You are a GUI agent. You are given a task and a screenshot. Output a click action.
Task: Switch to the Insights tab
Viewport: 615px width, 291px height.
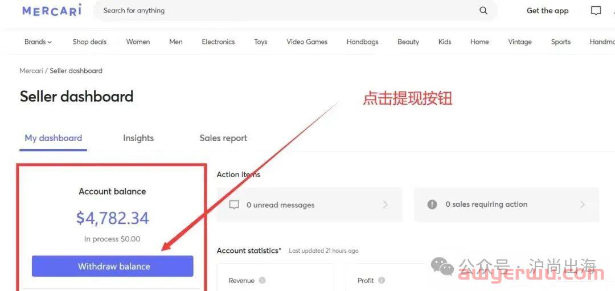138,138
